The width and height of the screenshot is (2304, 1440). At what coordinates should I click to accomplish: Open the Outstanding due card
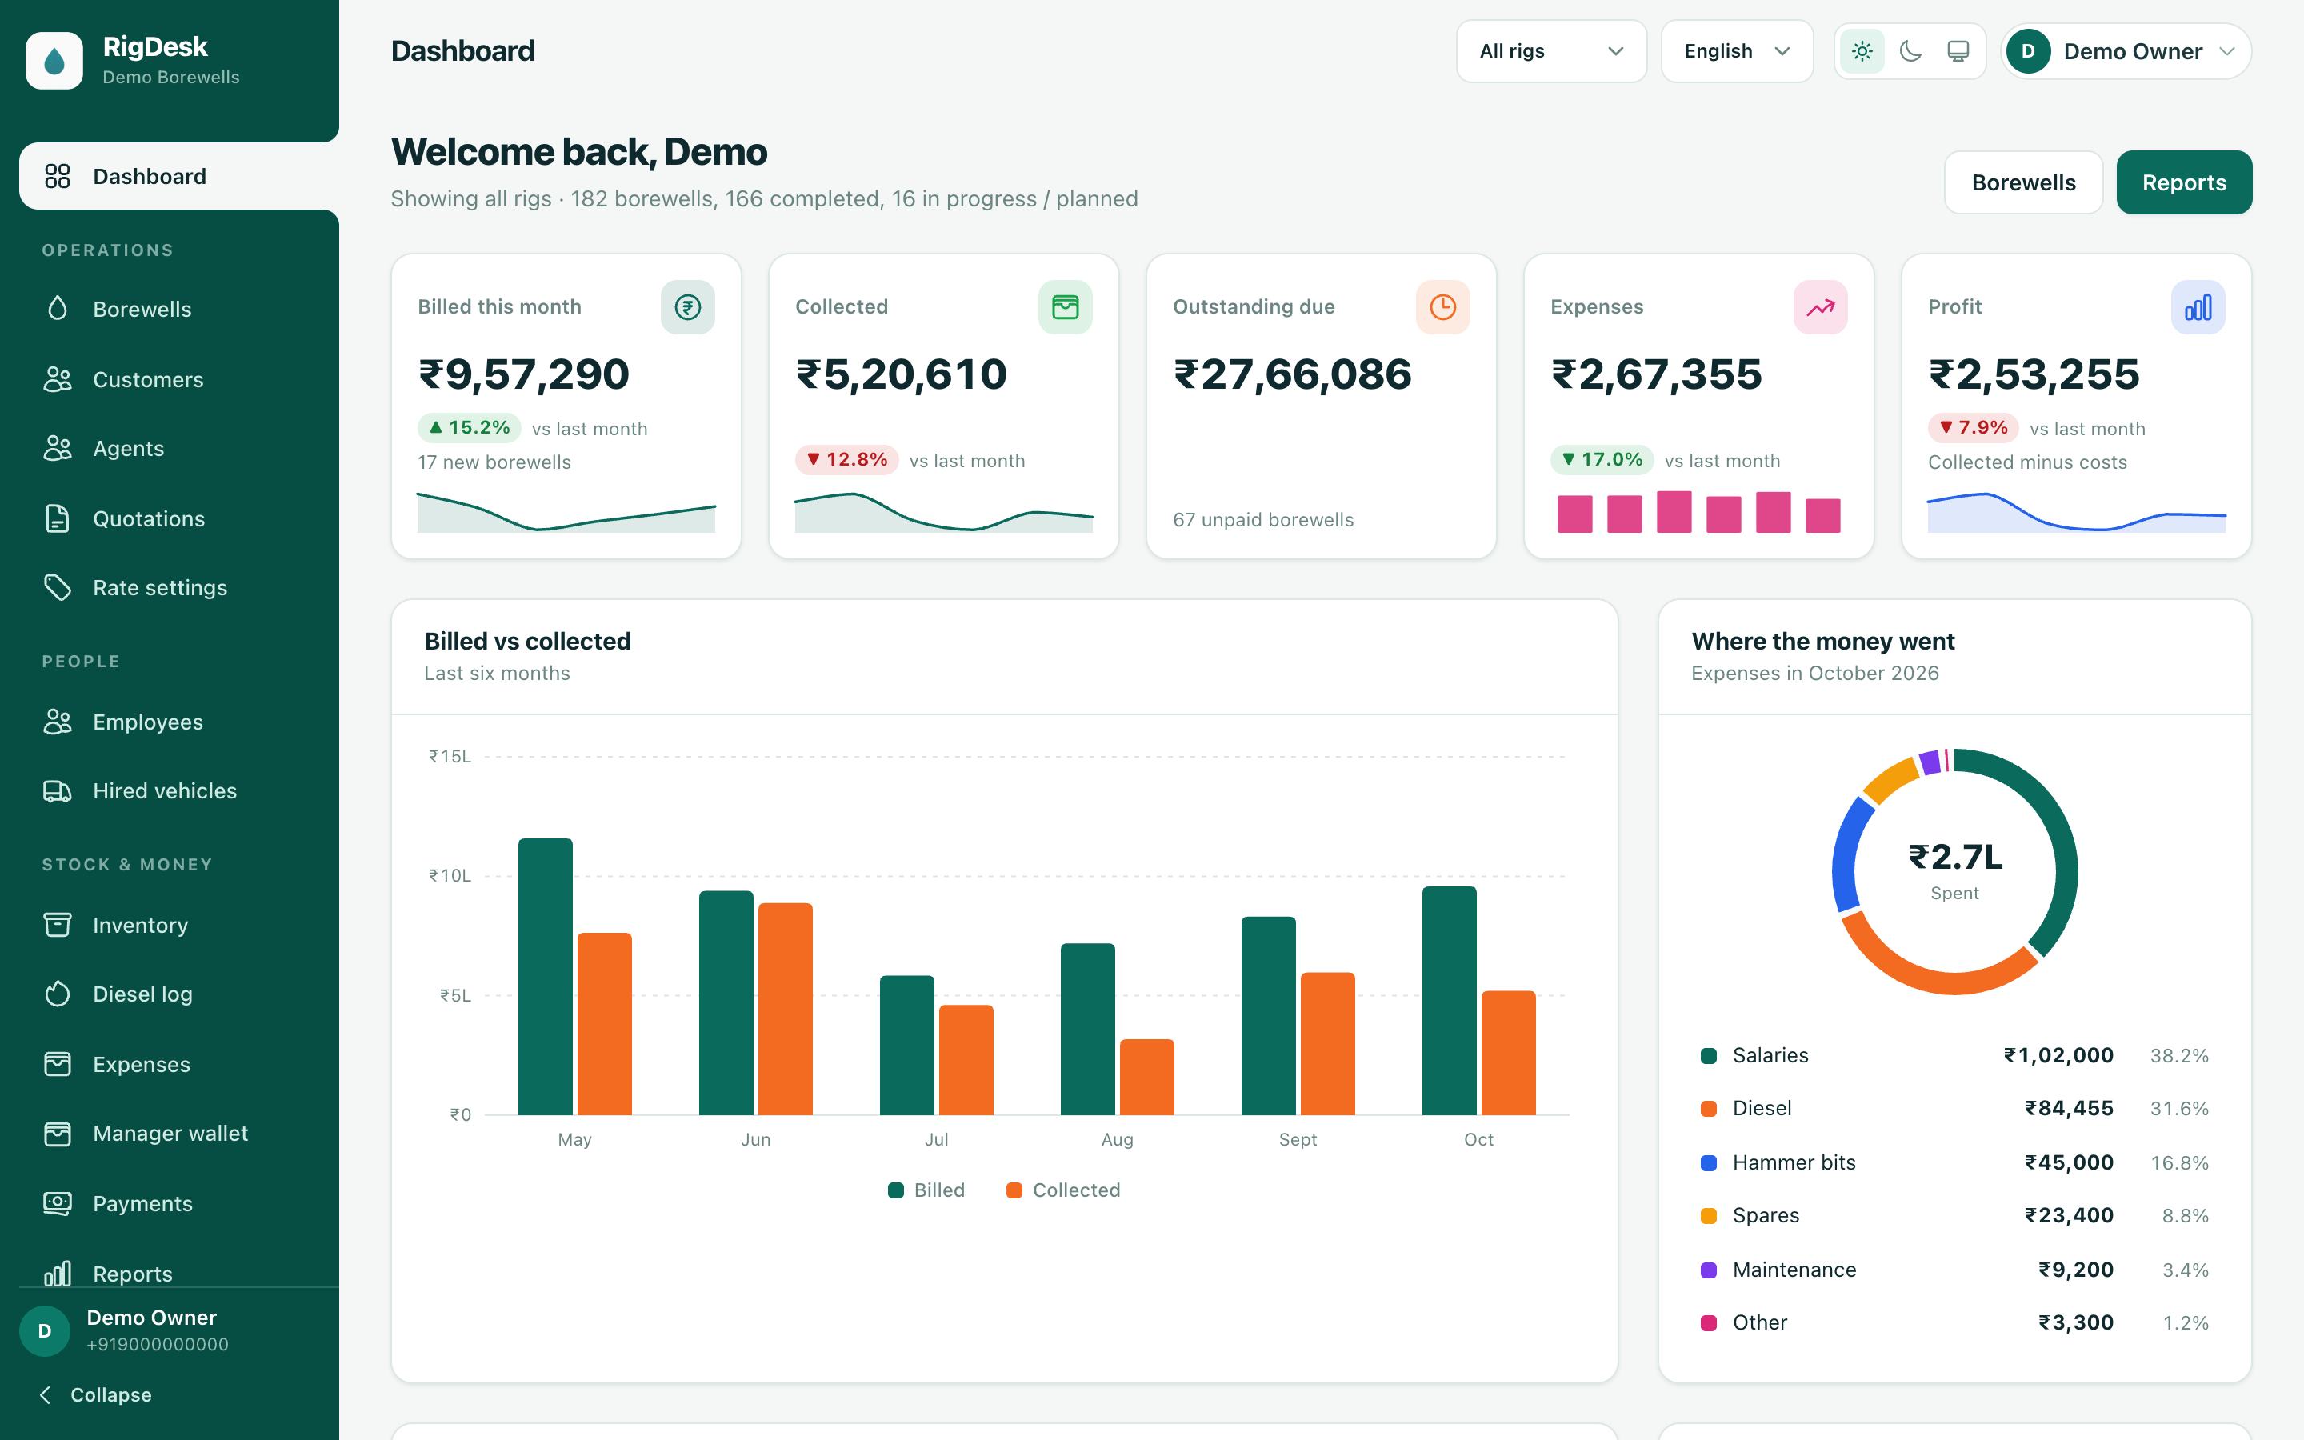pos(1322,406)
